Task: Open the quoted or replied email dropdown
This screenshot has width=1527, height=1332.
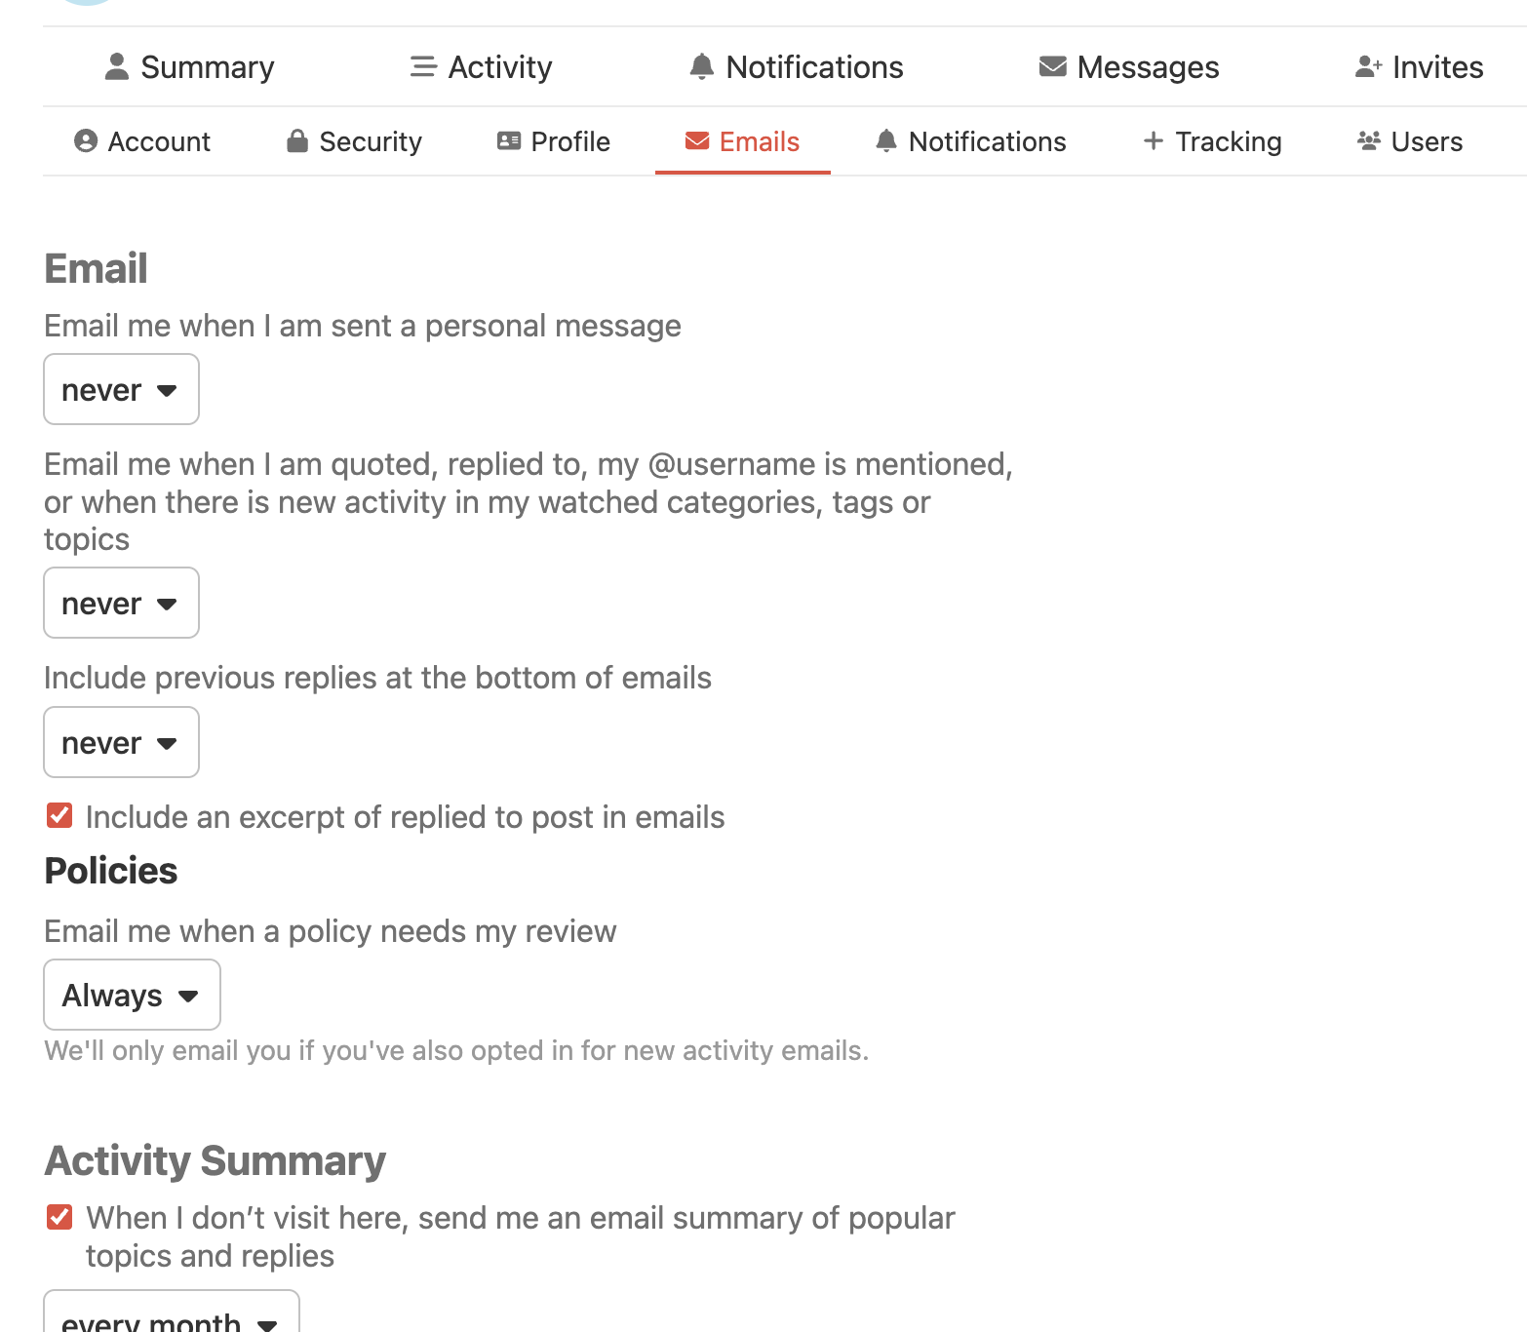Action: coord(121,603)
